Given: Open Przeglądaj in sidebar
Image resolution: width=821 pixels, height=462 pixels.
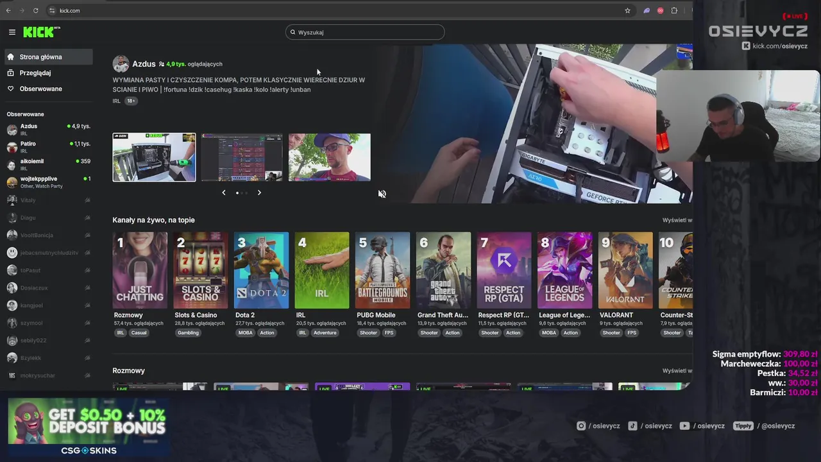Looking at the screenshot, I should point(49,73).
